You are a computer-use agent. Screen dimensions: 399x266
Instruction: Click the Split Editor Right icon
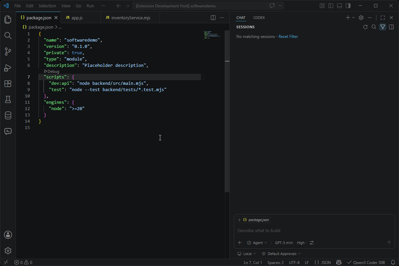point(213,18)
